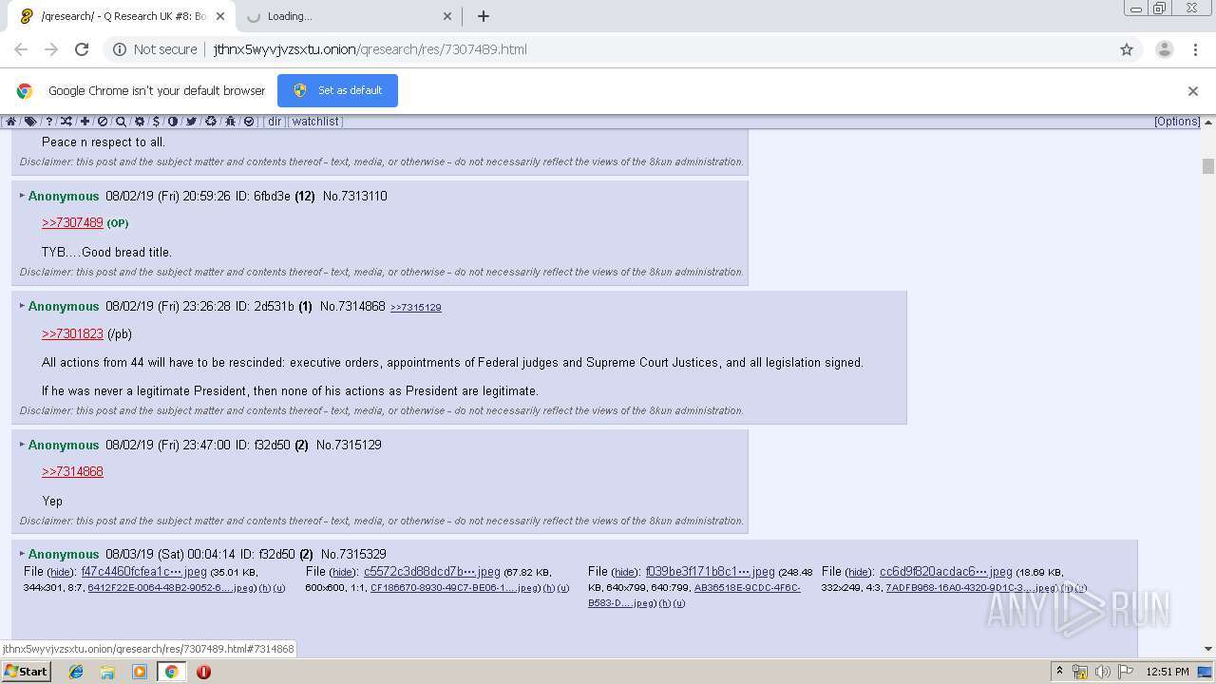Viewport: 1216px width, 684px height.
Task: Open the taskbar file explorer folder icon
Action: [x=107, y=672]
